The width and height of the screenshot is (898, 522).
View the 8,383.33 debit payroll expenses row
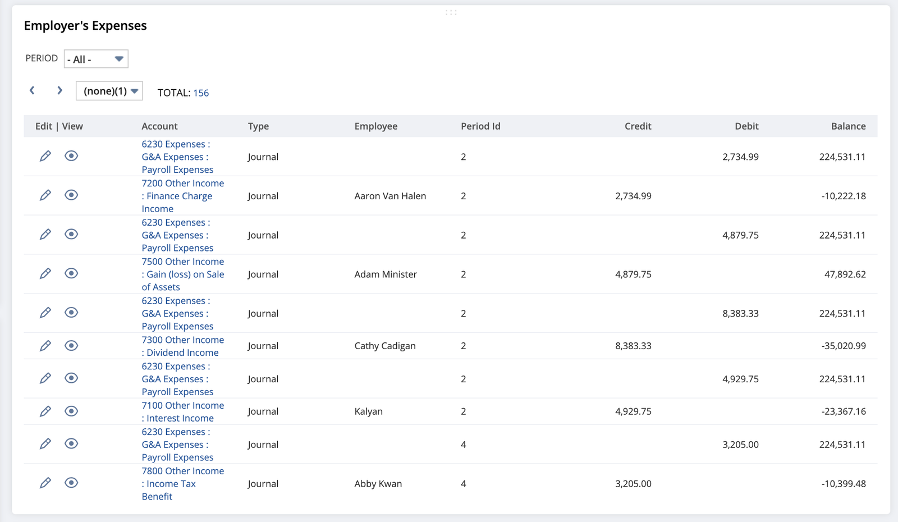[71, 313]
